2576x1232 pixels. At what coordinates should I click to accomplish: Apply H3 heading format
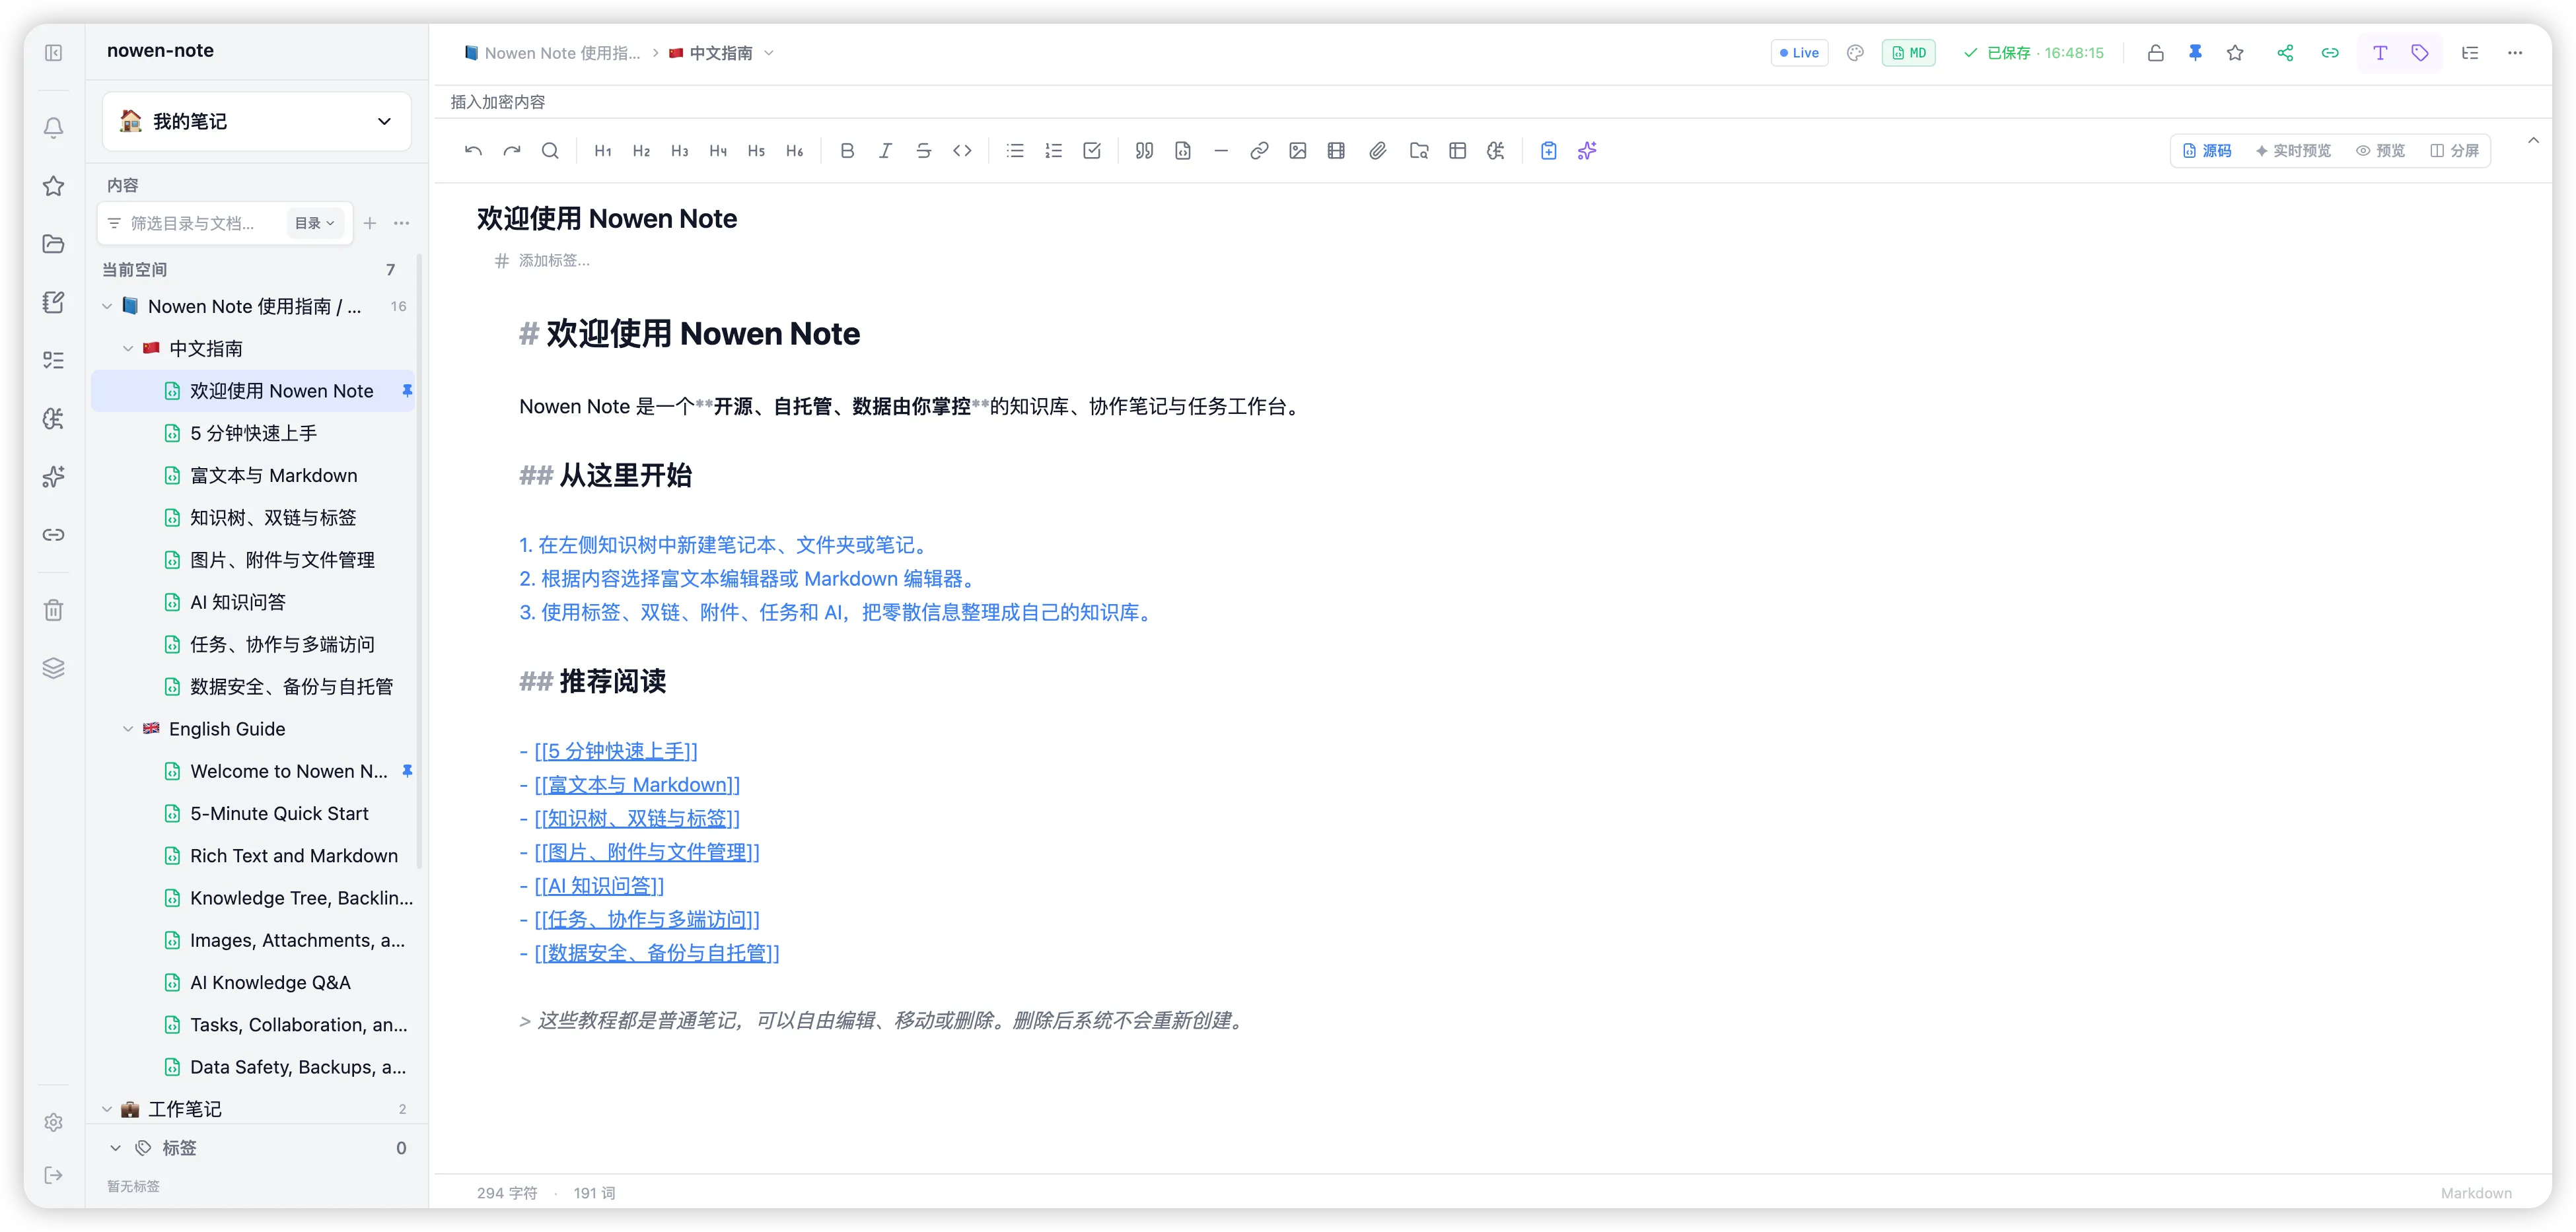click(680, 151)
